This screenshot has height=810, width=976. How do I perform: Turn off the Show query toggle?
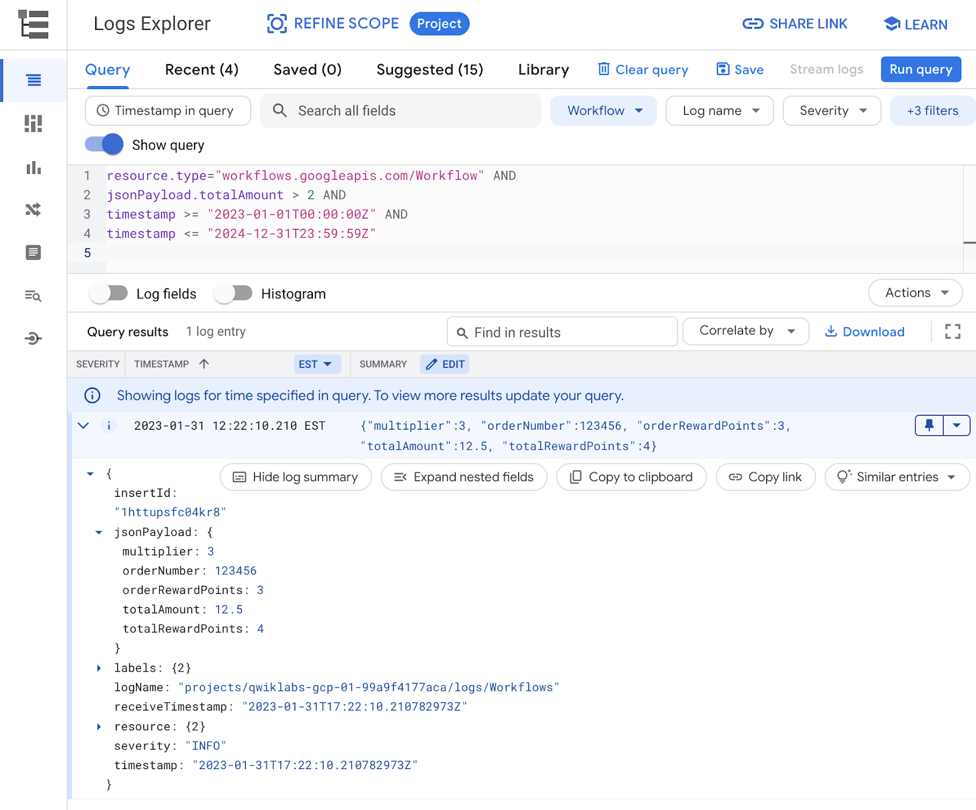point(104,145)
